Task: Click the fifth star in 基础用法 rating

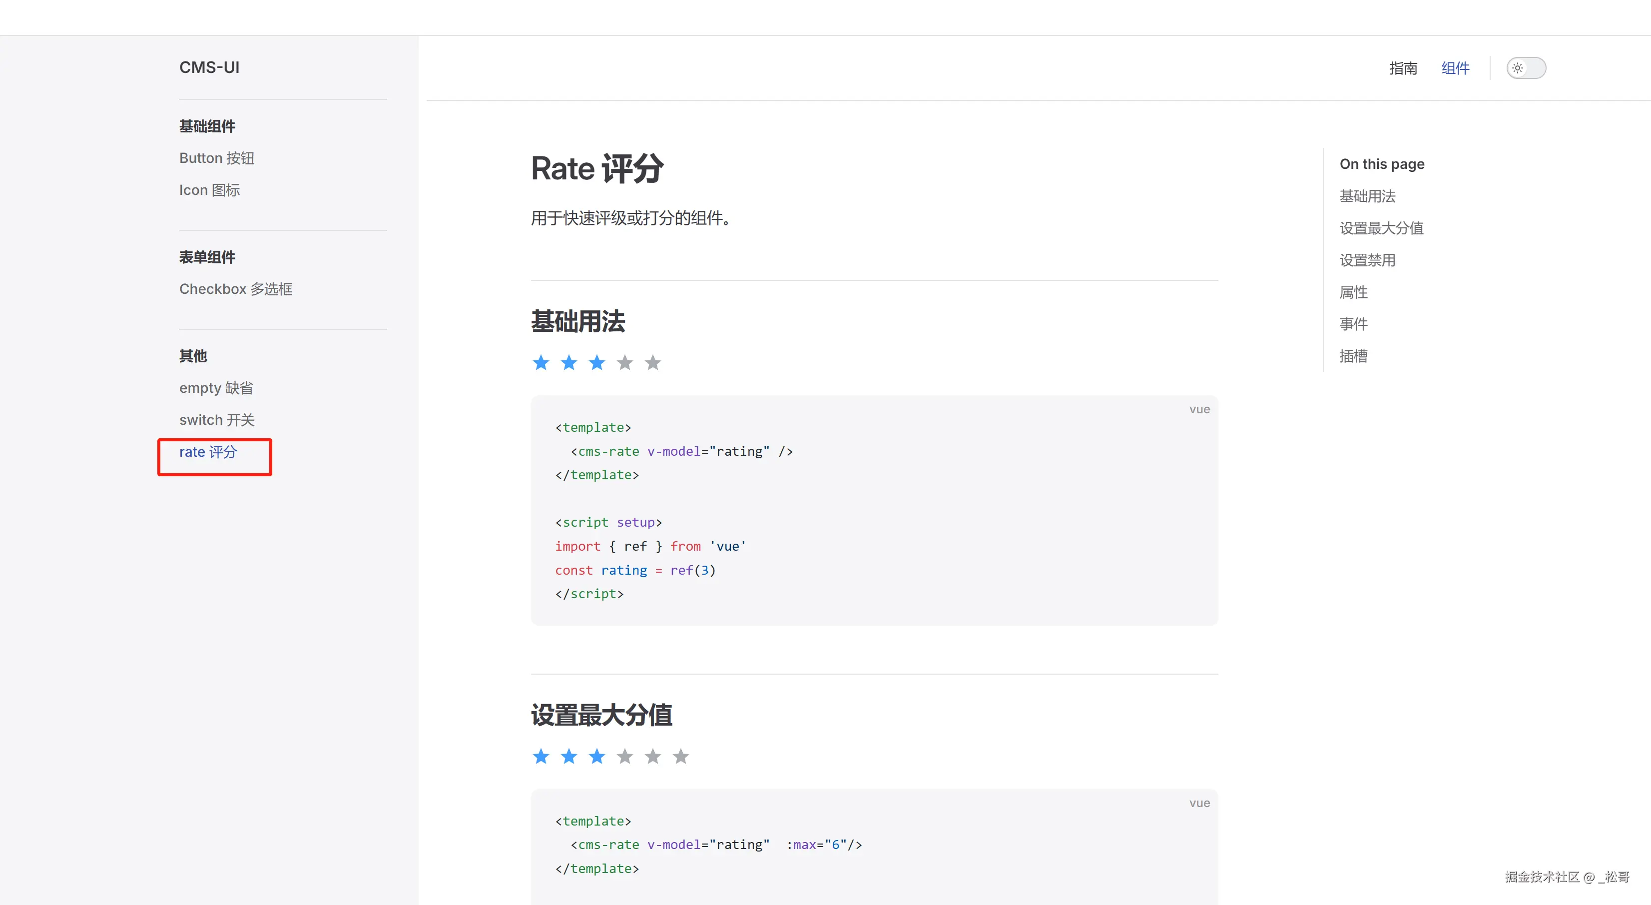Action: click(x=652, y=363)
